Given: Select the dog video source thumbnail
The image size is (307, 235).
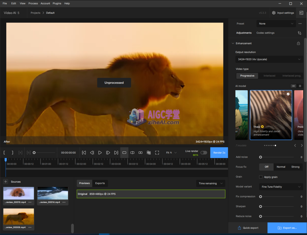Looking at the screenshot, I should (19, 193).
